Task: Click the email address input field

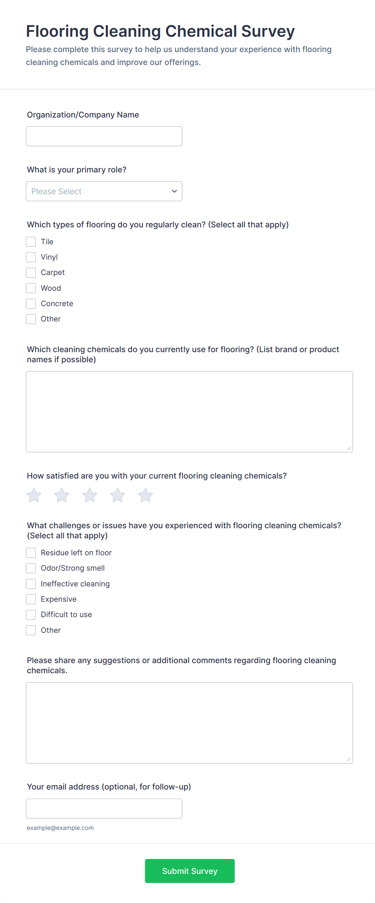Action: pos(104,808)
